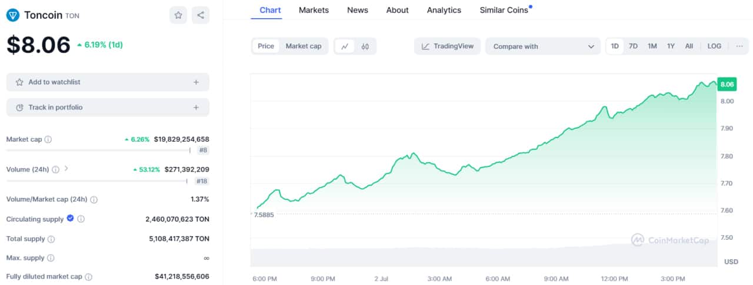Click the Volume (24h) info icon
This screenshot has width=753, height=285.
(x=55, y=169)
